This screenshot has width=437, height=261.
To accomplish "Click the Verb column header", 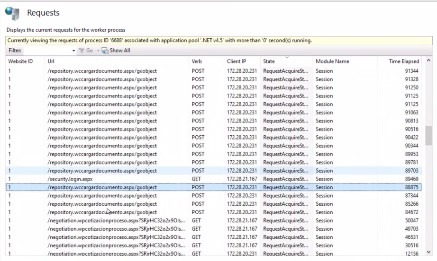I will click(x=197, y=61).
